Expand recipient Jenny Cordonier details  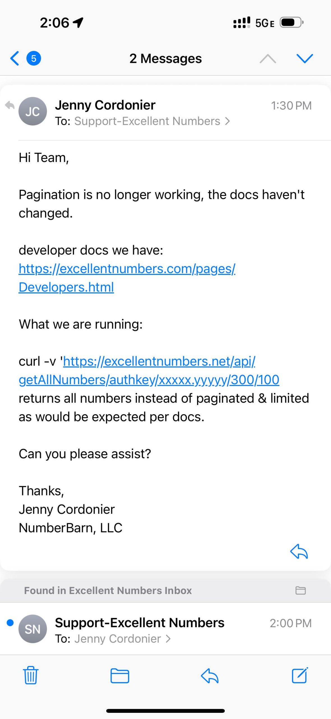tap(122, 639)
